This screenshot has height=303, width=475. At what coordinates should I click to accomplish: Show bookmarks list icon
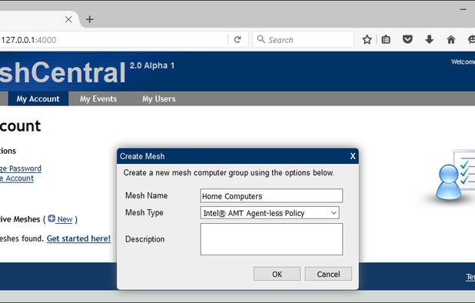click(386, 39)
